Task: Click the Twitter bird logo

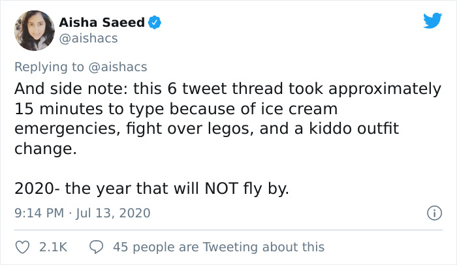Action: 432,21
